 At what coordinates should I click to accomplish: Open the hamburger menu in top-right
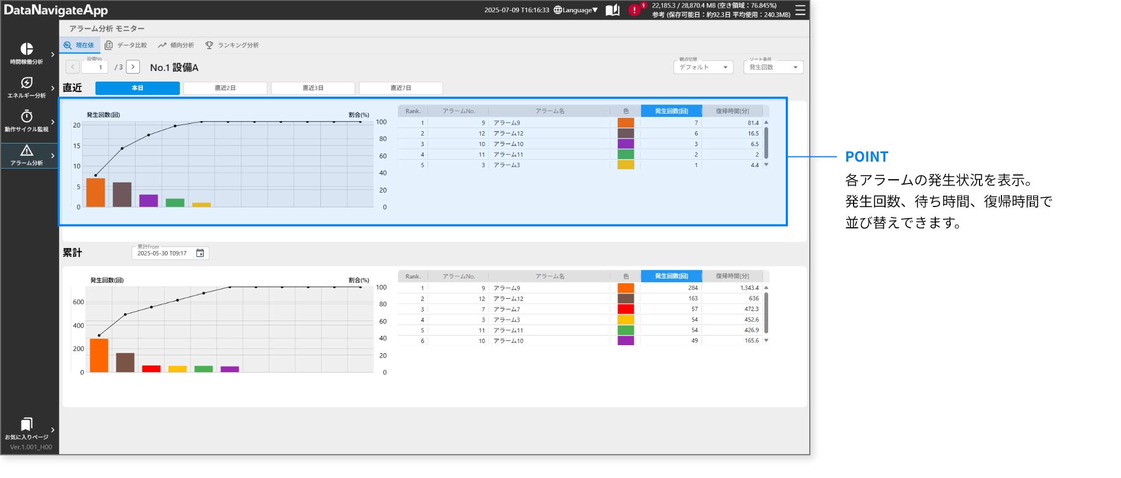coord(800,10)
